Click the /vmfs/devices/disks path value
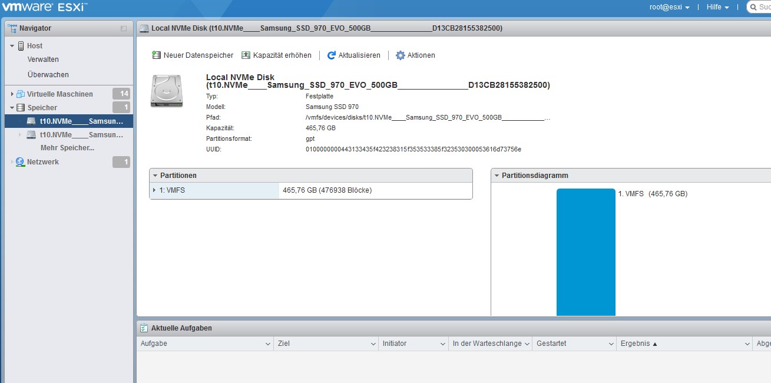771x383 pixels. [x=428, y=117]
